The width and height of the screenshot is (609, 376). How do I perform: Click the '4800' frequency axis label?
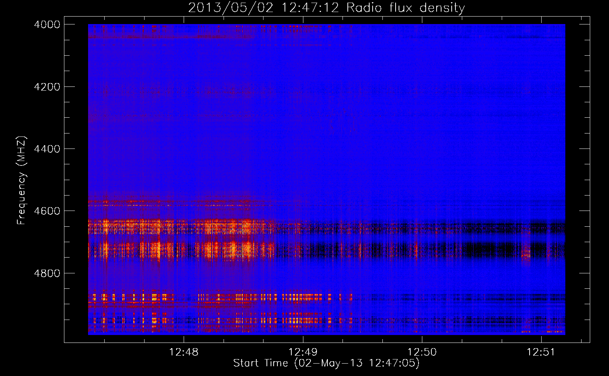47,273
